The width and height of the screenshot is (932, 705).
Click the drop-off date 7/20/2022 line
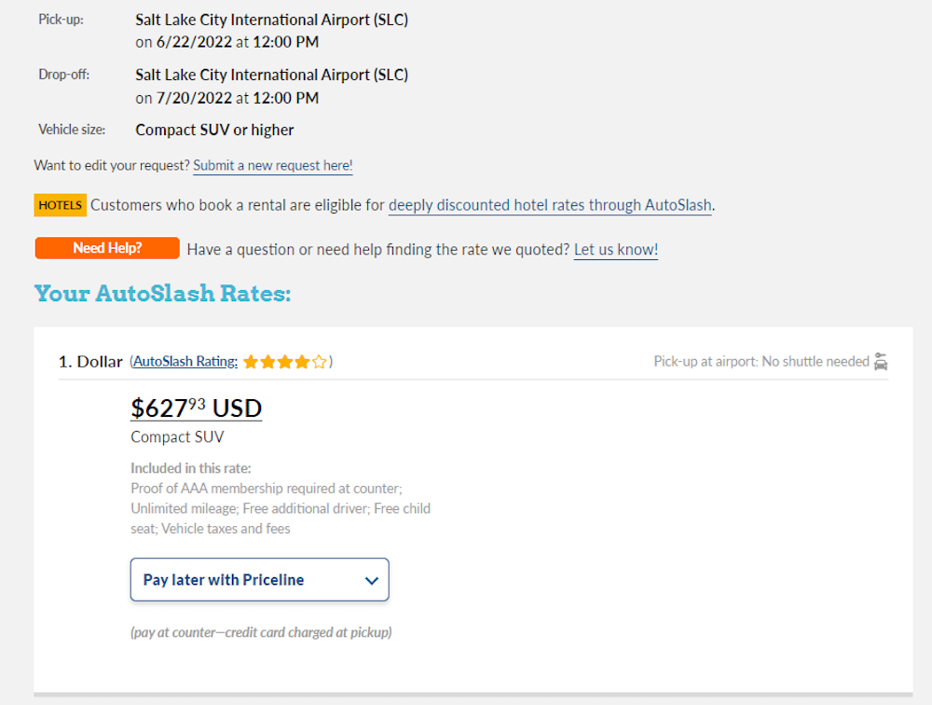pos(227,98)
